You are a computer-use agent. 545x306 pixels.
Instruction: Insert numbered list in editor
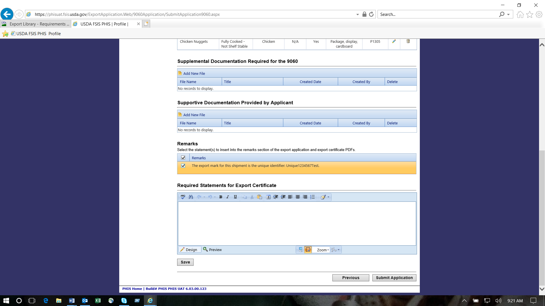click(313, 197)
